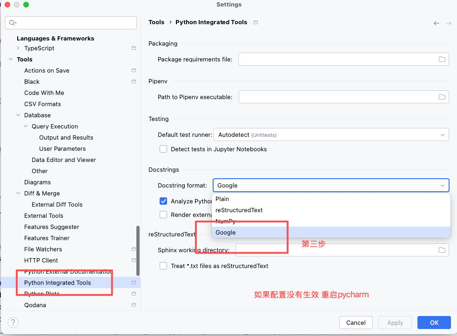Open Actions on Save settings
457x336 pixels.
tap(47, 71)
